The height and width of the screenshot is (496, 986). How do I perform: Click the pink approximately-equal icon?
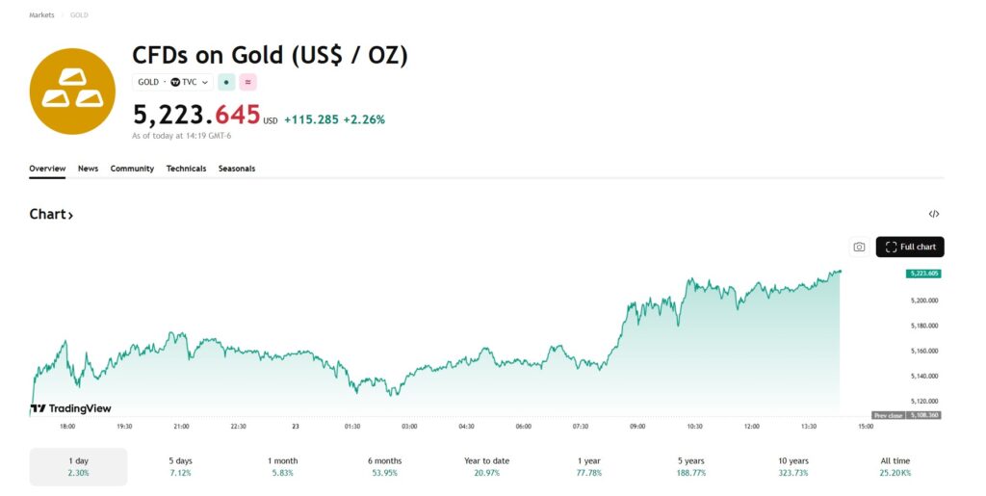click(247, 82)
